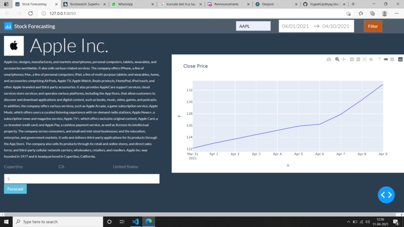
Task: Add this page to favorites star icon
Action: (x=348, y=14)
